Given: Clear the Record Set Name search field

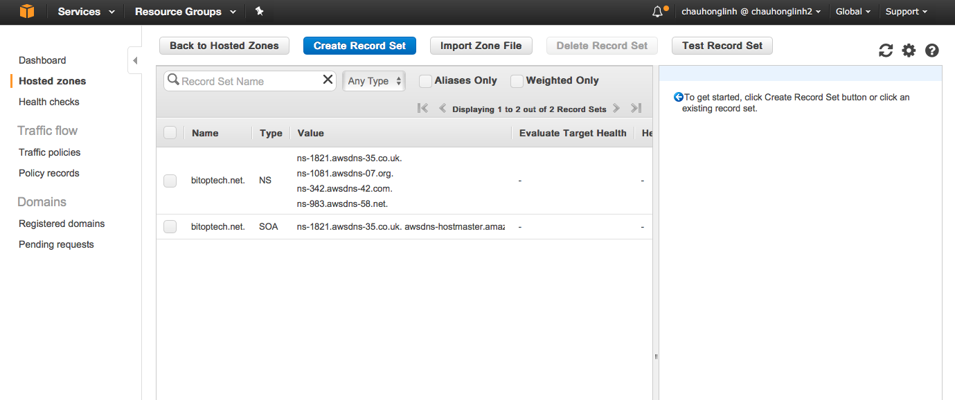Looking at the screenshot, I should pos(328,80).
